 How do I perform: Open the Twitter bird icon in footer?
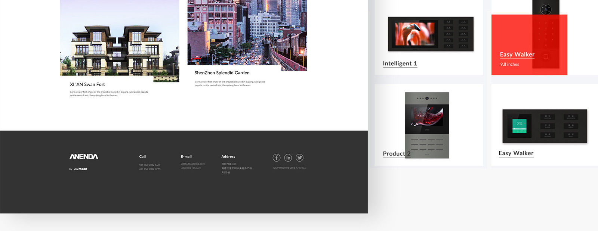click(x=299, y=158)
